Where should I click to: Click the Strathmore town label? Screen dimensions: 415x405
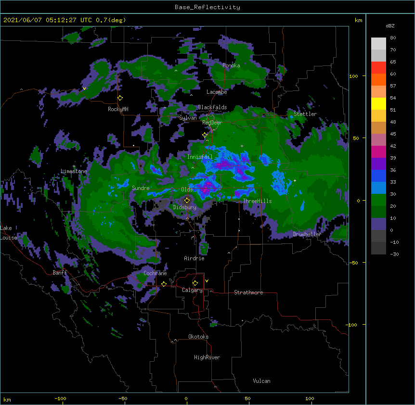coord(248,292)
